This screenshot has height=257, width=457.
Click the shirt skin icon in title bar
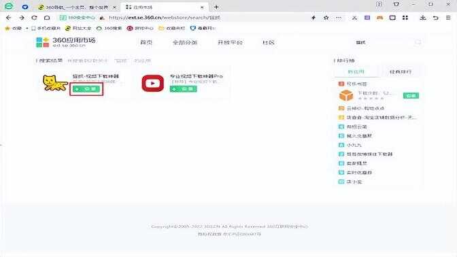click(x=396, y=4)
